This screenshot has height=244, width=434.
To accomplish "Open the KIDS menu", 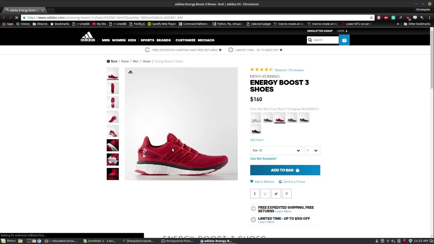I will 132,40.
